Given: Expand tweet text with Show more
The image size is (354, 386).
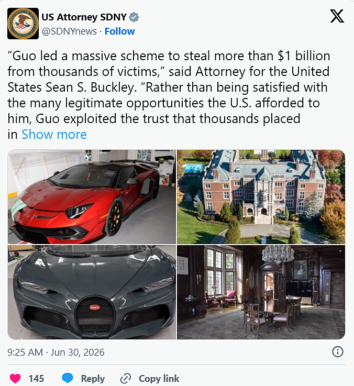Looking at the screenshot, I should tap(54, 135).
